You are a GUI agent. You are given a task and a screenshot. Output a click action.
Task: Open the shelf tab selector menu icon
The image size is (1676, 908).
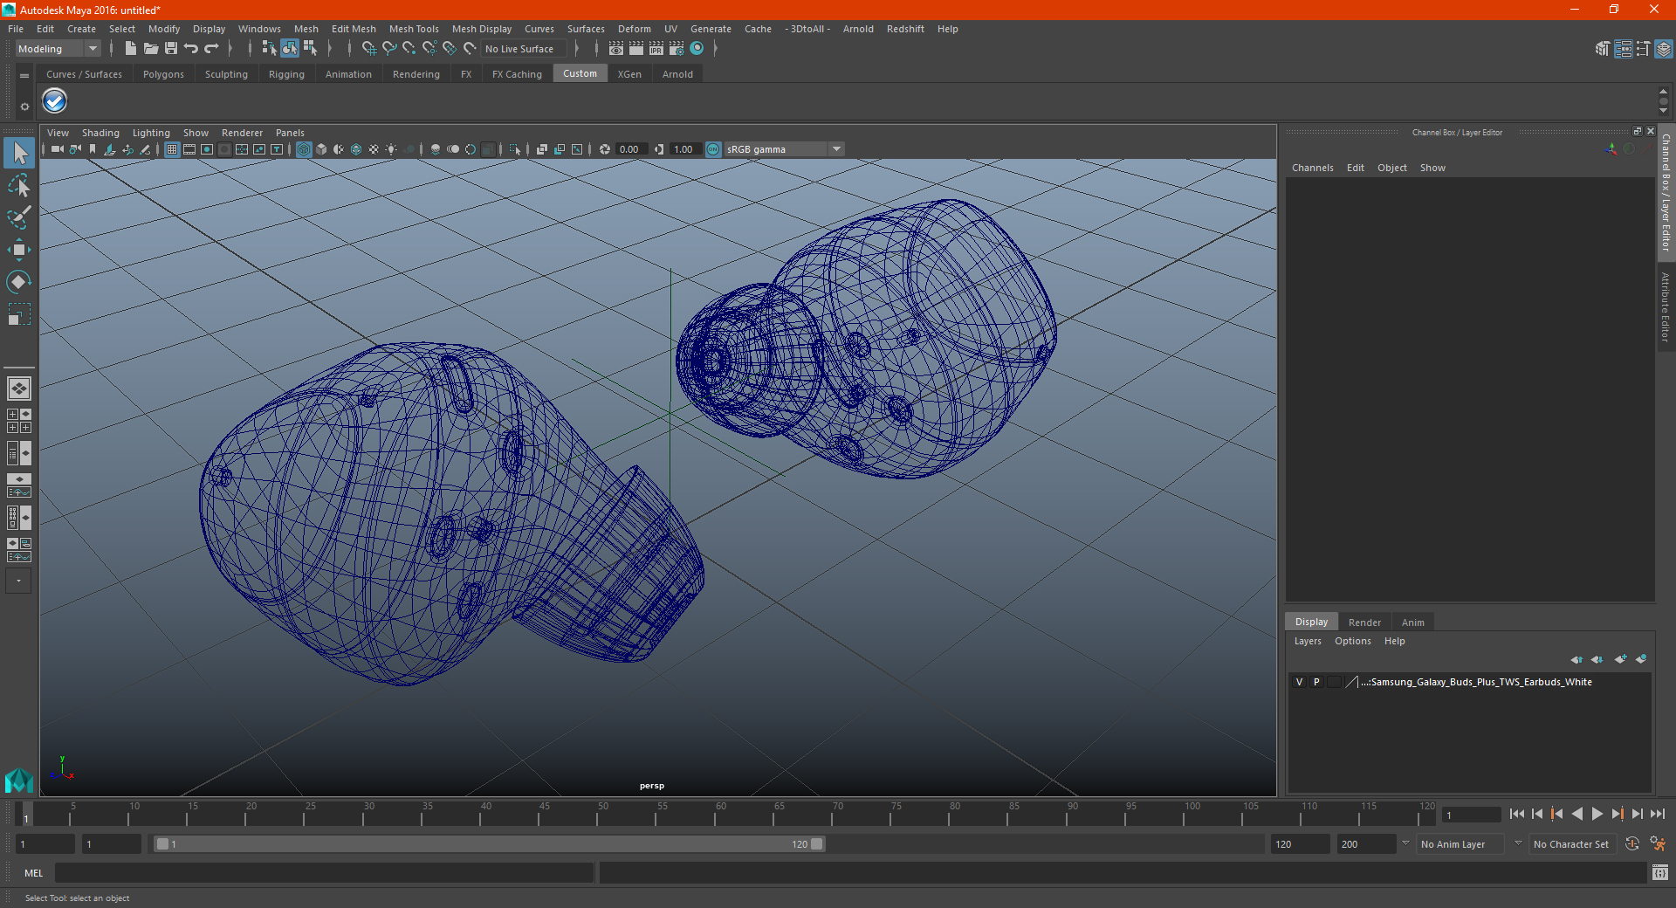pyautogui.click(x=24, y=76)
